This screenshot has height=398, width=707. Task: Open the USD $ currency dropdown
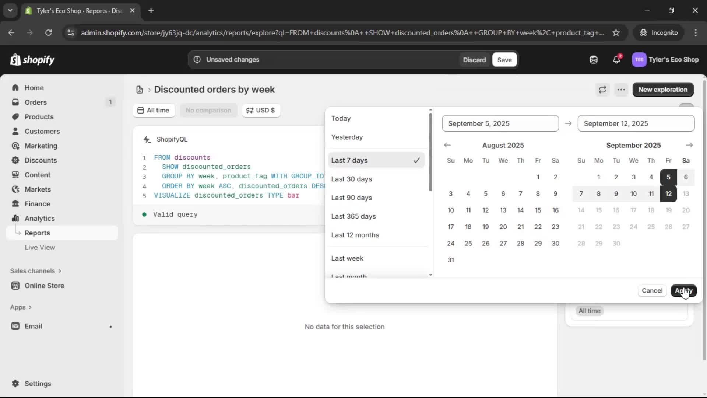pyautogui.click(x=261, y=110)
